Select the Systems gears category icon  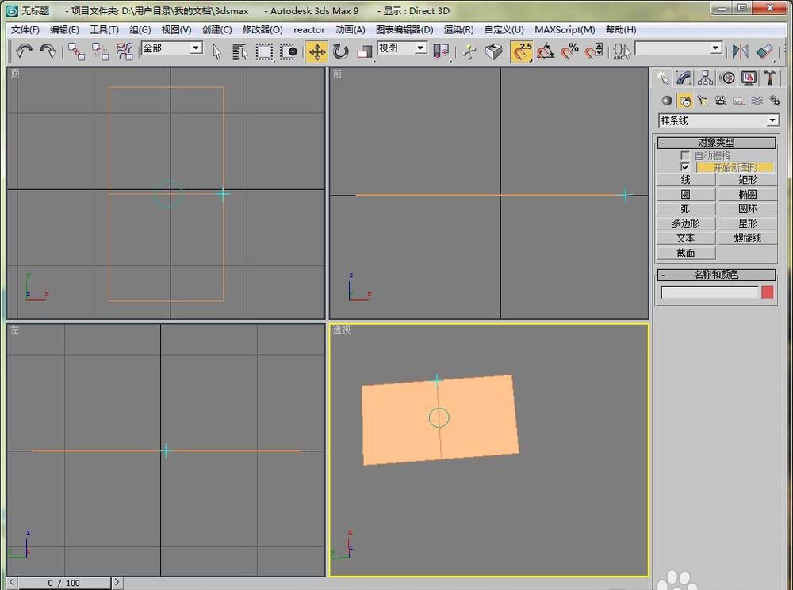click(x=774, y=101)
